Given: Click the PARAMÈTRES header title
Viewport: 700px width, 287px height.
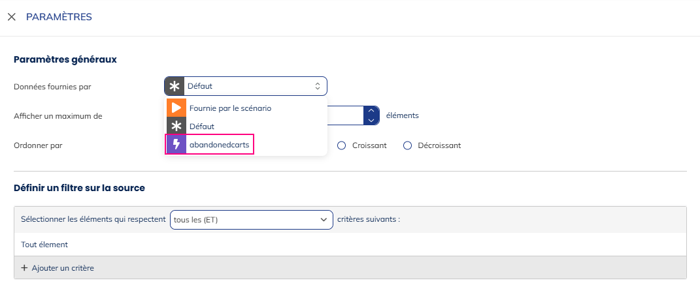Looking at the screenshot, I should [59, 17].
